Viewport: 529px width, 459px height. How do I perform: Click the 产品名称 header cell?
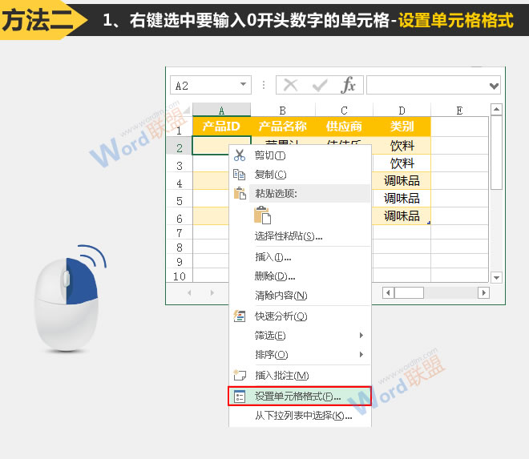[x=283, y=127]
